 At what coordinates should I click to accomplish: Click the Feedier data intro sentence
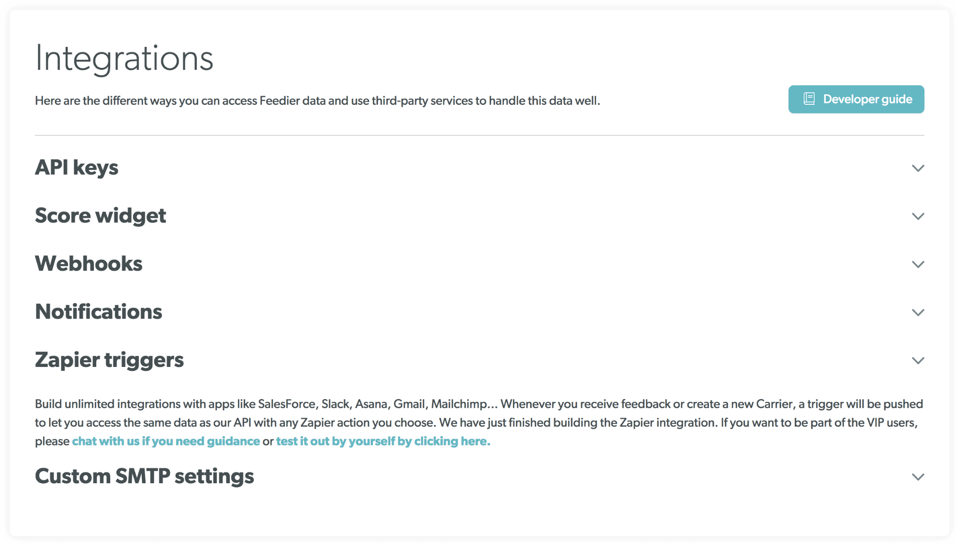click(x=317, y=101)
